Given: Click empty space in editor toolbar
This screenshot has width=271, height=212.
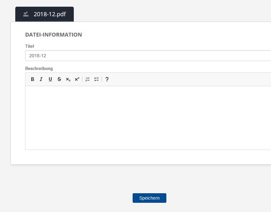Looking at the screenshot, I should (x=191, y=79).
